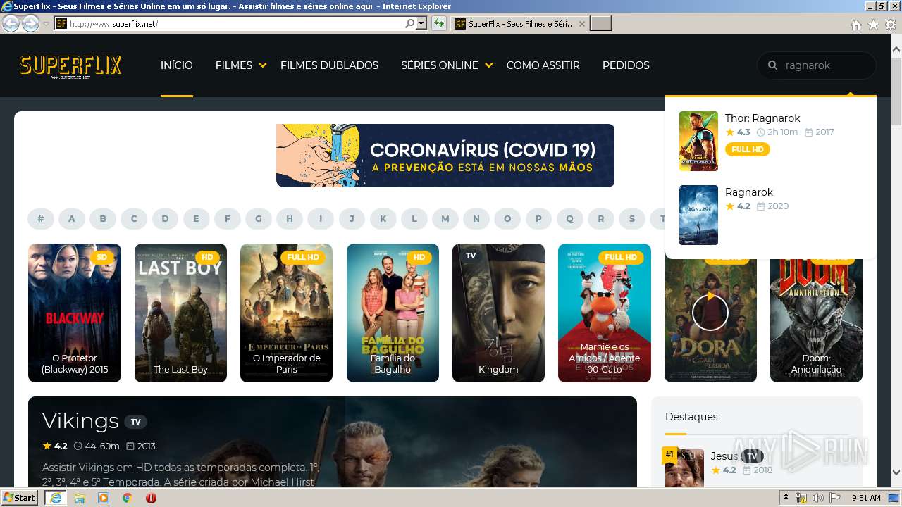Filter titles by letter M
The width and height of the screenshot is (902, 507).
[445, 219]
